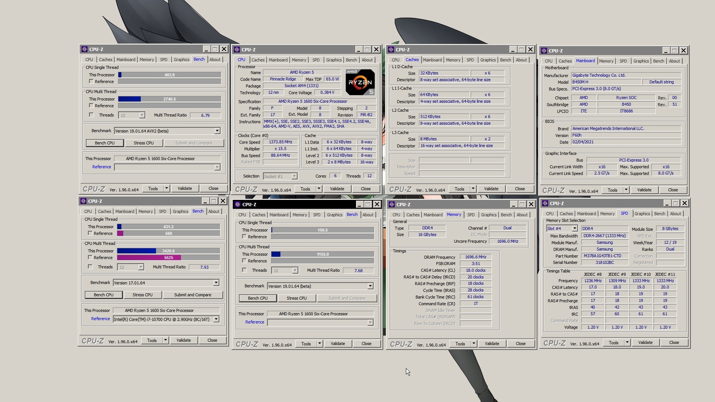Click CPU-Z title icon in SPD window
Screen dimensions: 715x402
pos(545,203)
